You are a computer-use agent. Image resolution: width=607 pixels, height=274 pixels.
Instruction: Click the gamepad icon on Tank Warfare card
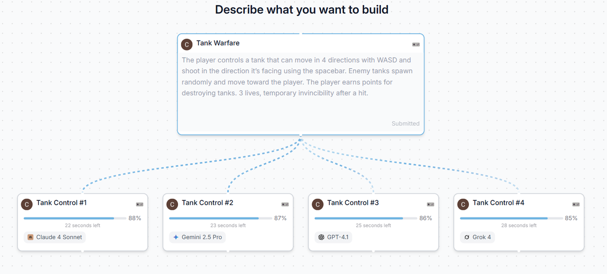(416, 44)
